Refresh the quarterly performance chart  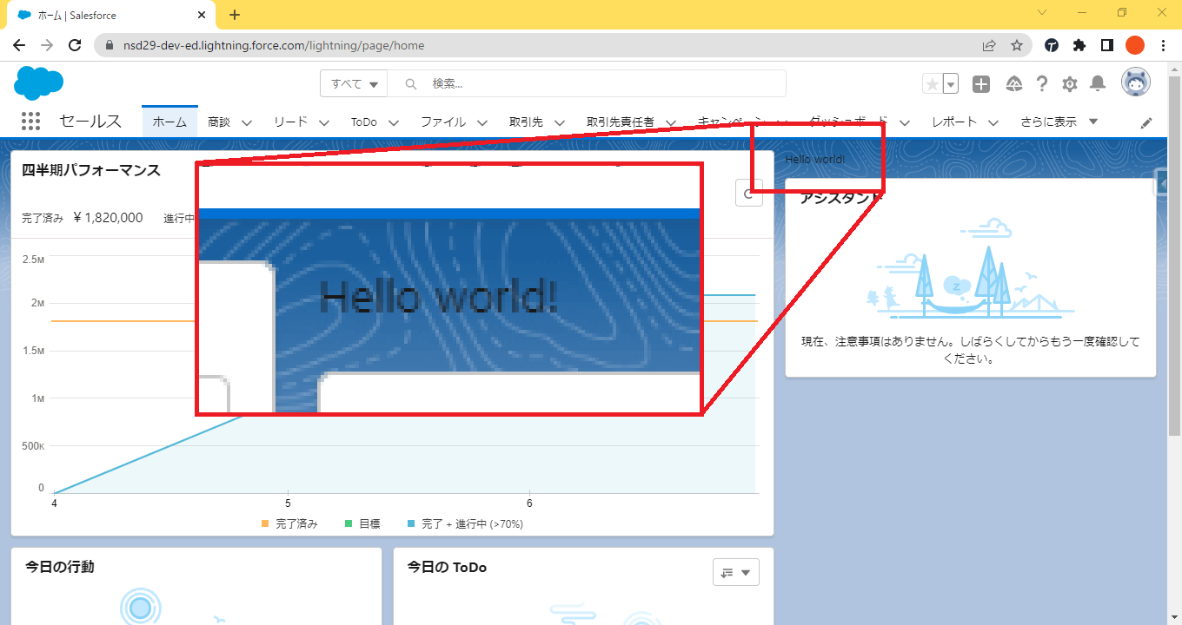(x=748, y=194)
